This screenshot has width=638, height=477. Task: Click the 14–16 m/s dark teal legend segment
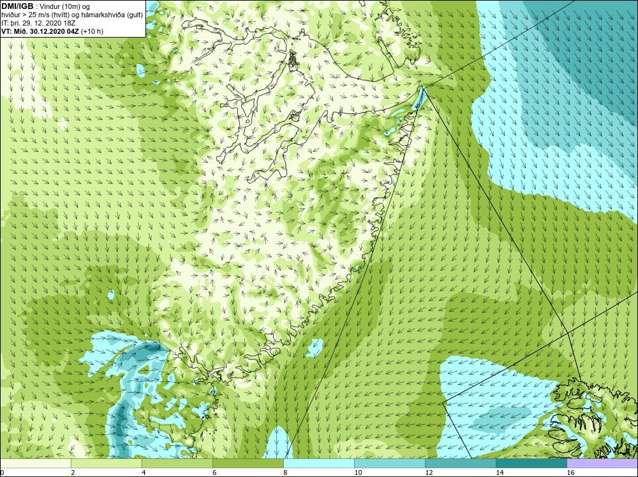click(x=531, y=463)
